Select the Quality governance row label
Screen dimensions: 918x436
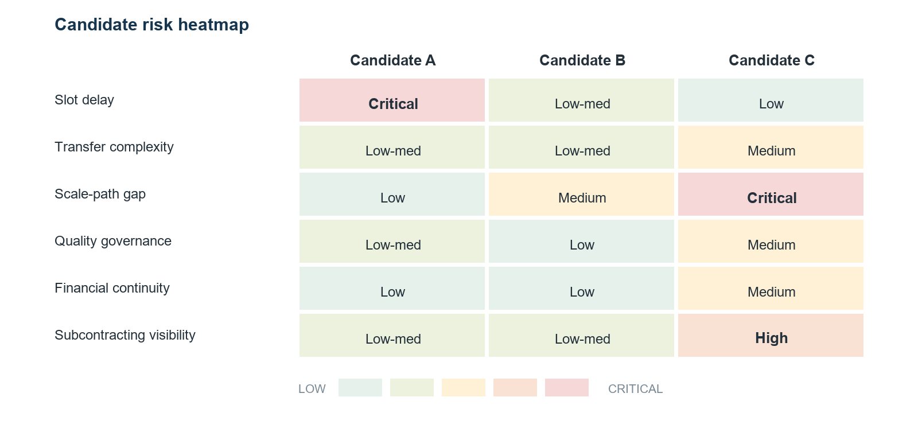click(x=113, y=241)
